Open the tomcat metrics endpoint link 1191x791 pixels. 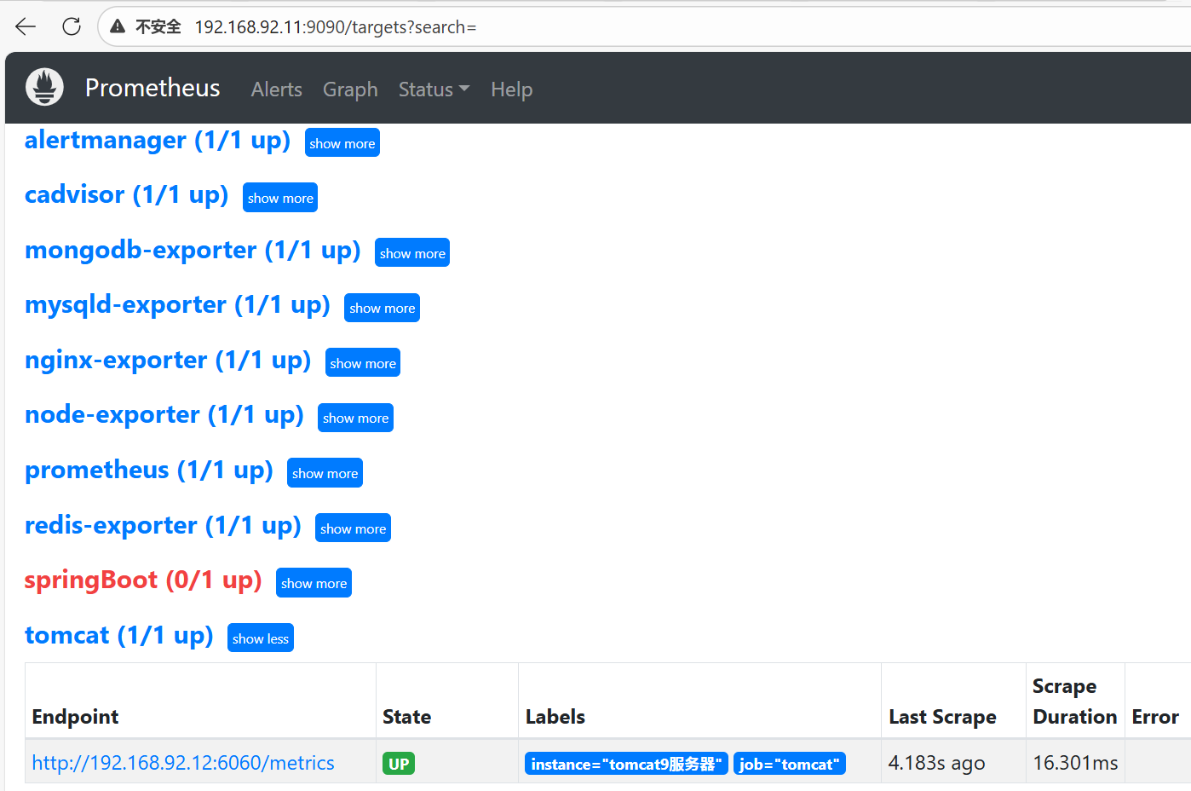coord(183,763)
